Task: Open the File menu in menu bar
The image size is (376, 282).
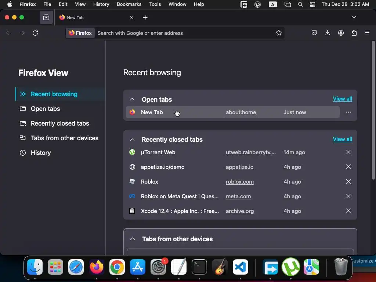Action: [x=47, y=4]
